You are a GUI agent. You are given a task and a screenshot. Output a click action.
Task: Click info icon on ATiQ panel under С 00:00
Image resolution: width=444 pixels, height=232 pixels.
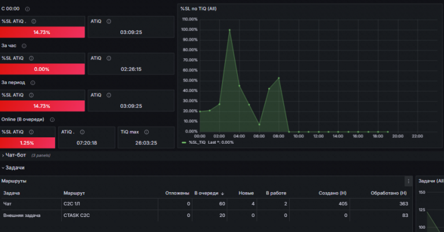point(109,21)
